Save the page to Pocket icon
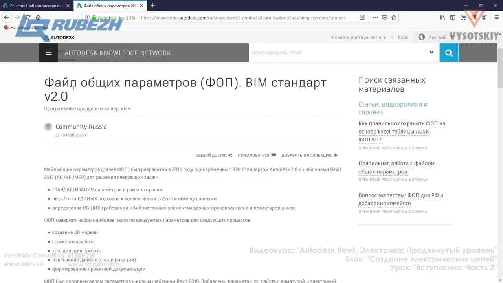The image size is (503, 283). pyautogui.click(x=384, y=17)
